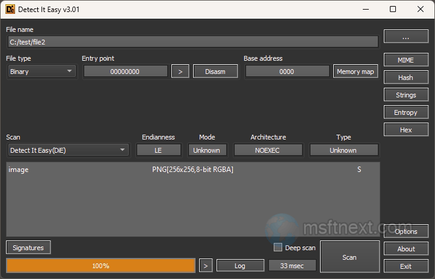Click the Detect It Easy title bar icon

(10, 10)
